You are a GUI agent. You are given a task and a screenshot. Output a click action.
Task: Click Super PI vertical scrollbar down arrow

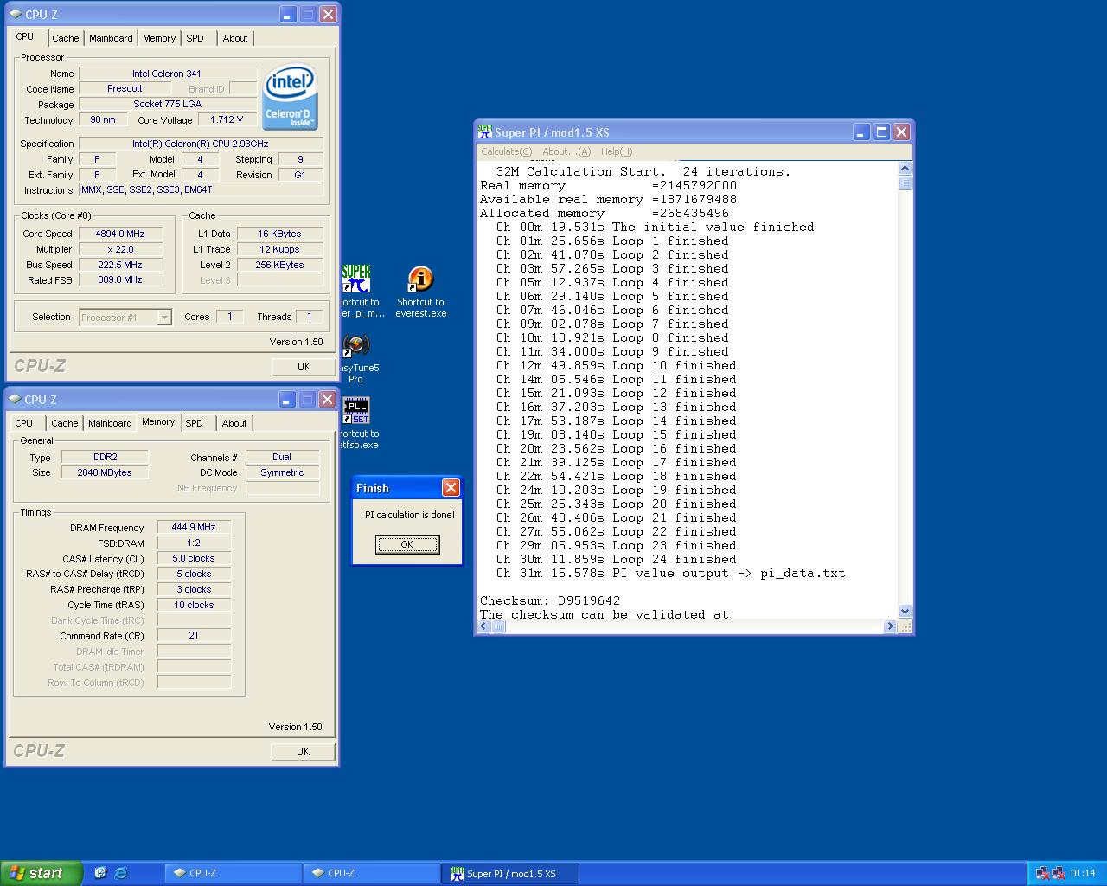pos(905,612)
